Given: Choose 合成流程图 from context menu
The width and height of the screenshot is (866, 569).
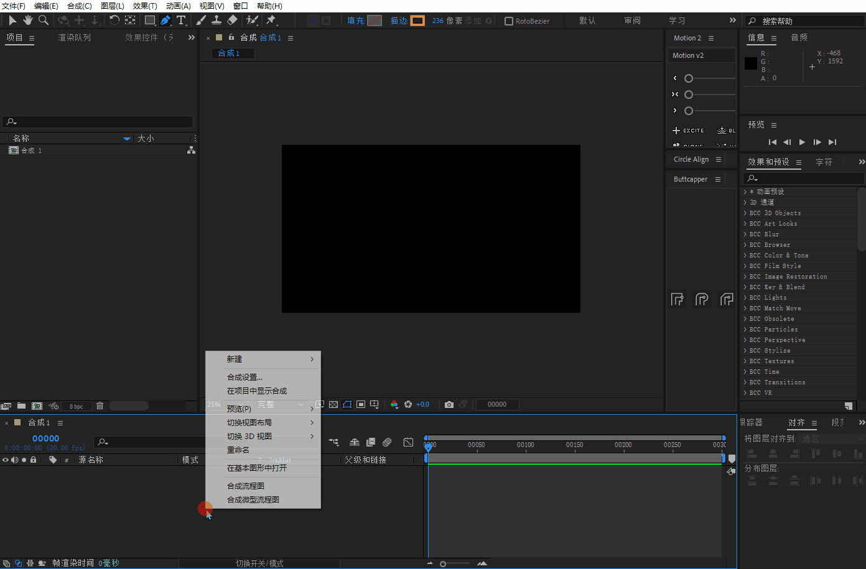Looking at the screenshot, I should coord(263,486).
